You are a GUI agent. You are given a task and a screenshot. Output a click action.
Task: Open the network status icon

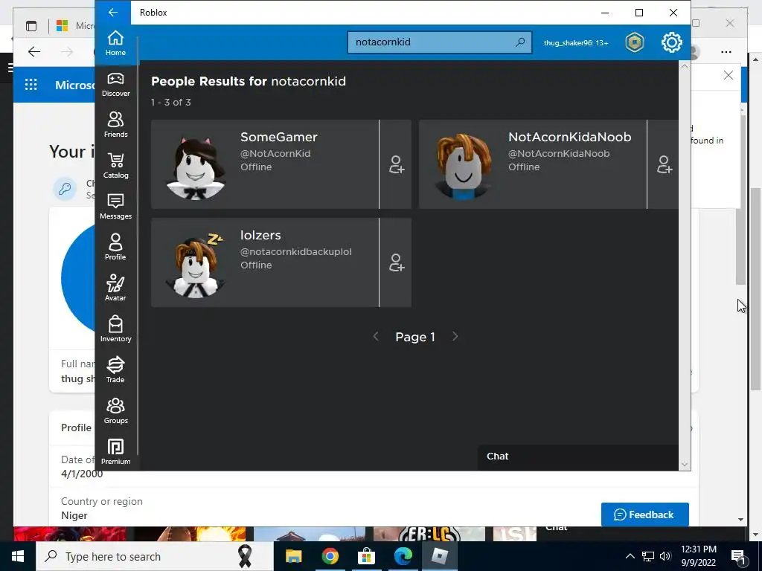[648, 556]
